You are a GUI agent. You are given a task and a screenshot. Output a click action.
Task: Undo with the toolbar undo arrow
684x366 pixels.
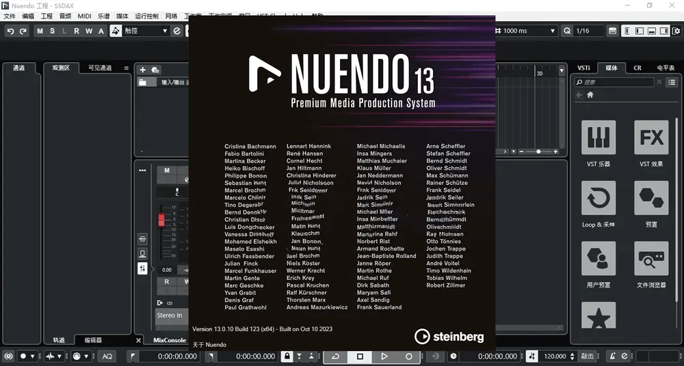coord(11,31)
